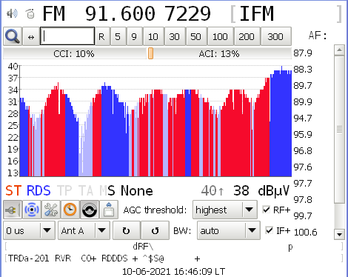
Task: Click into the frequency entry field
Action: pos(67,36)
